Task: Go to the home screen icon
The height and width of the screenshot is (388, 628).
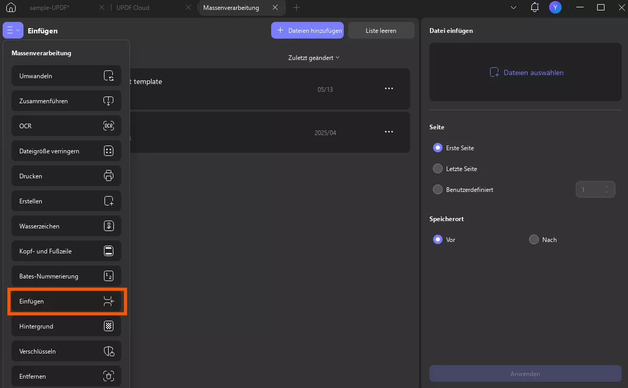Action: (11, 8)
